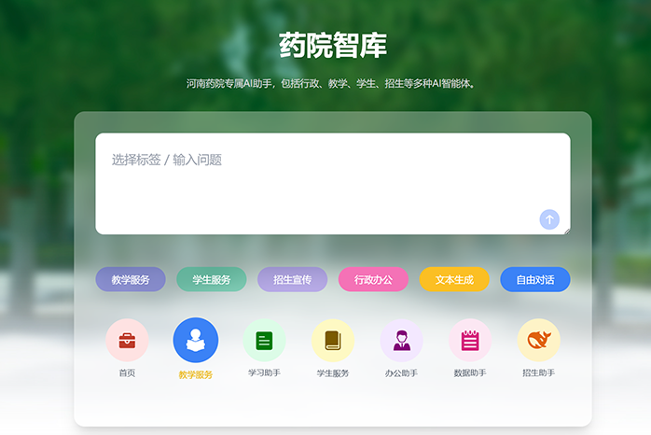Open the 招生助手 orange whale icon
Screen dimensions: 651x435
tap(538, 341)
